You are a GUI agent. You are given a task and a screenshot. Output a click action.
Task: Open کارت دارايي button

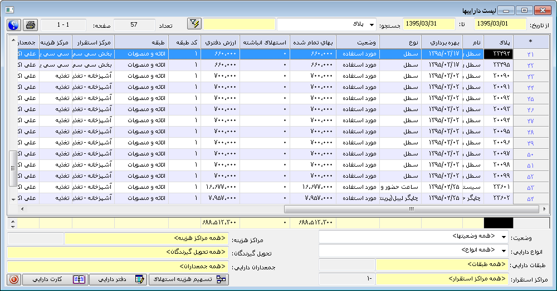coord(55,279)
